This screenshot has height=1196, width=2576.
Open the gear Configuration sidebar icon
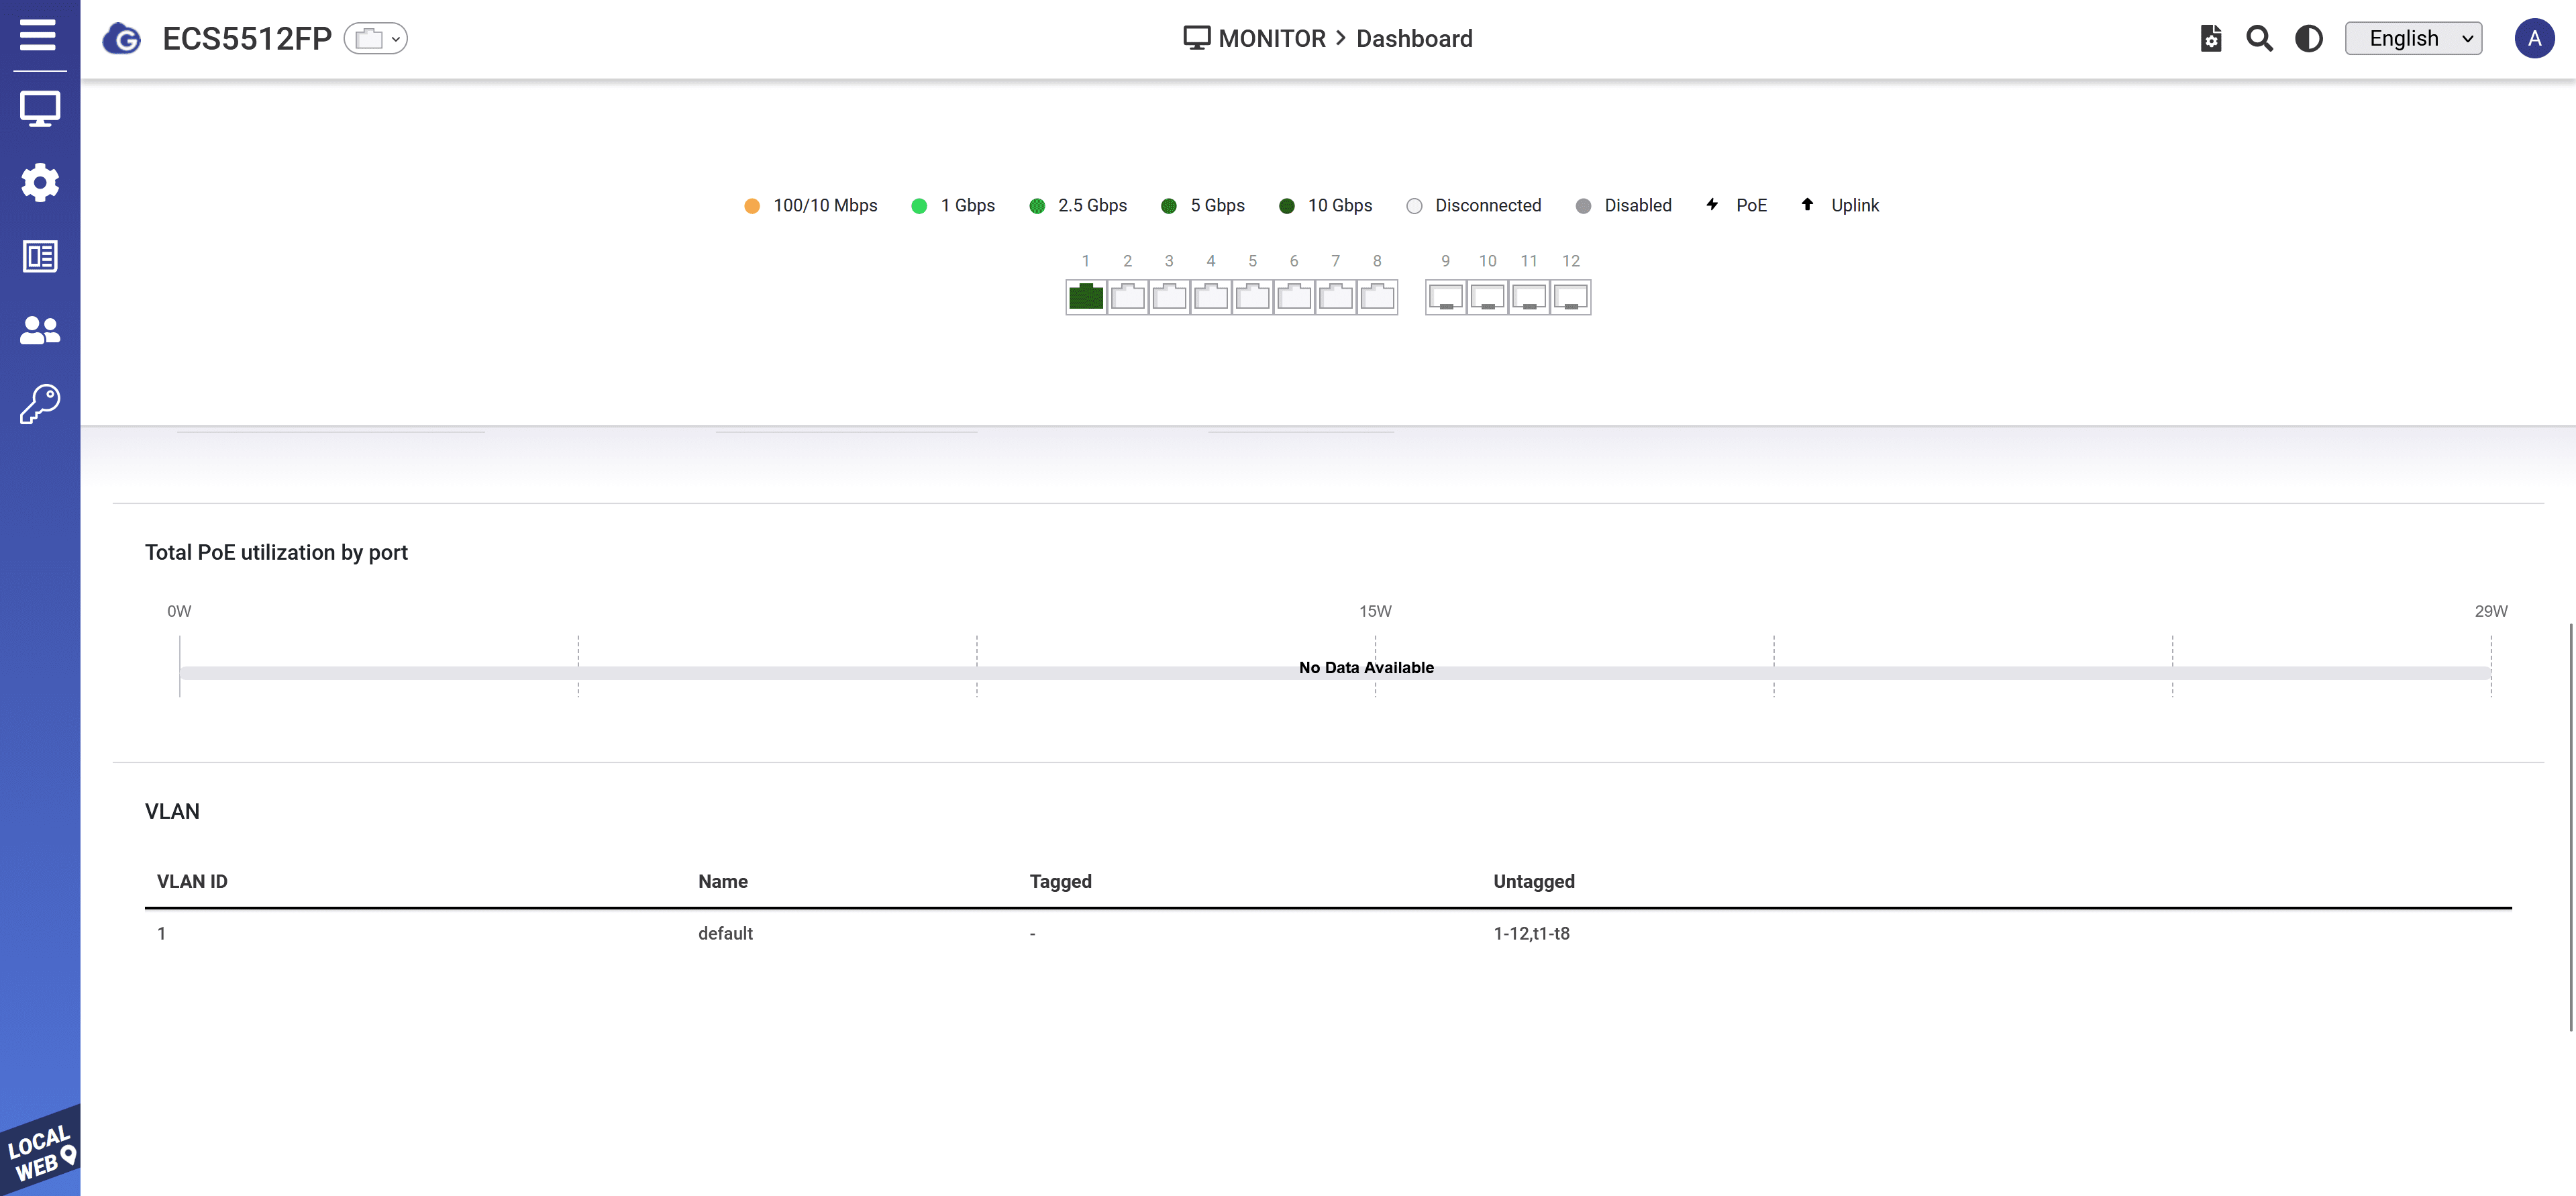pos(40,183)
